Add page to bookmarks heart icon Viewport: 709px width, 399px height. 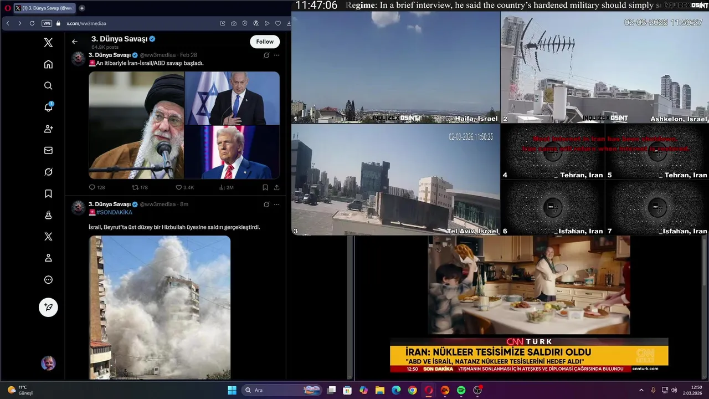click(278, 23)
